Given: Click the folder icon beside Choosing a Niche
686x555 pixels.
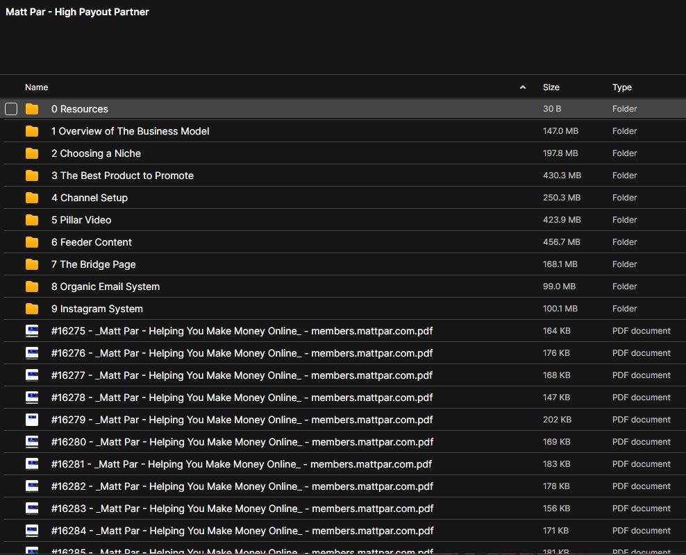Looking at the screenshot, I should [32, 153].
